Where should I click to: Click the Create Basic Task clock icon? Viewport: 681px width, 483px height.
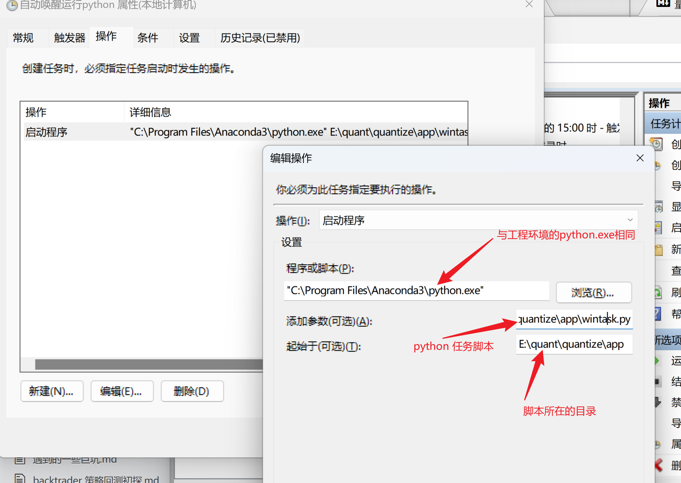[656, 144]
